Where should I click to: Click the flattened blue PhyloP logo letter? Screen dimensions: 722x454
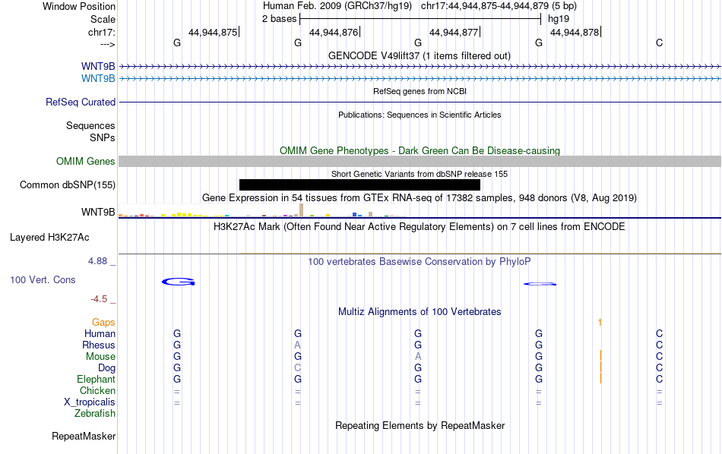point(540,284)
